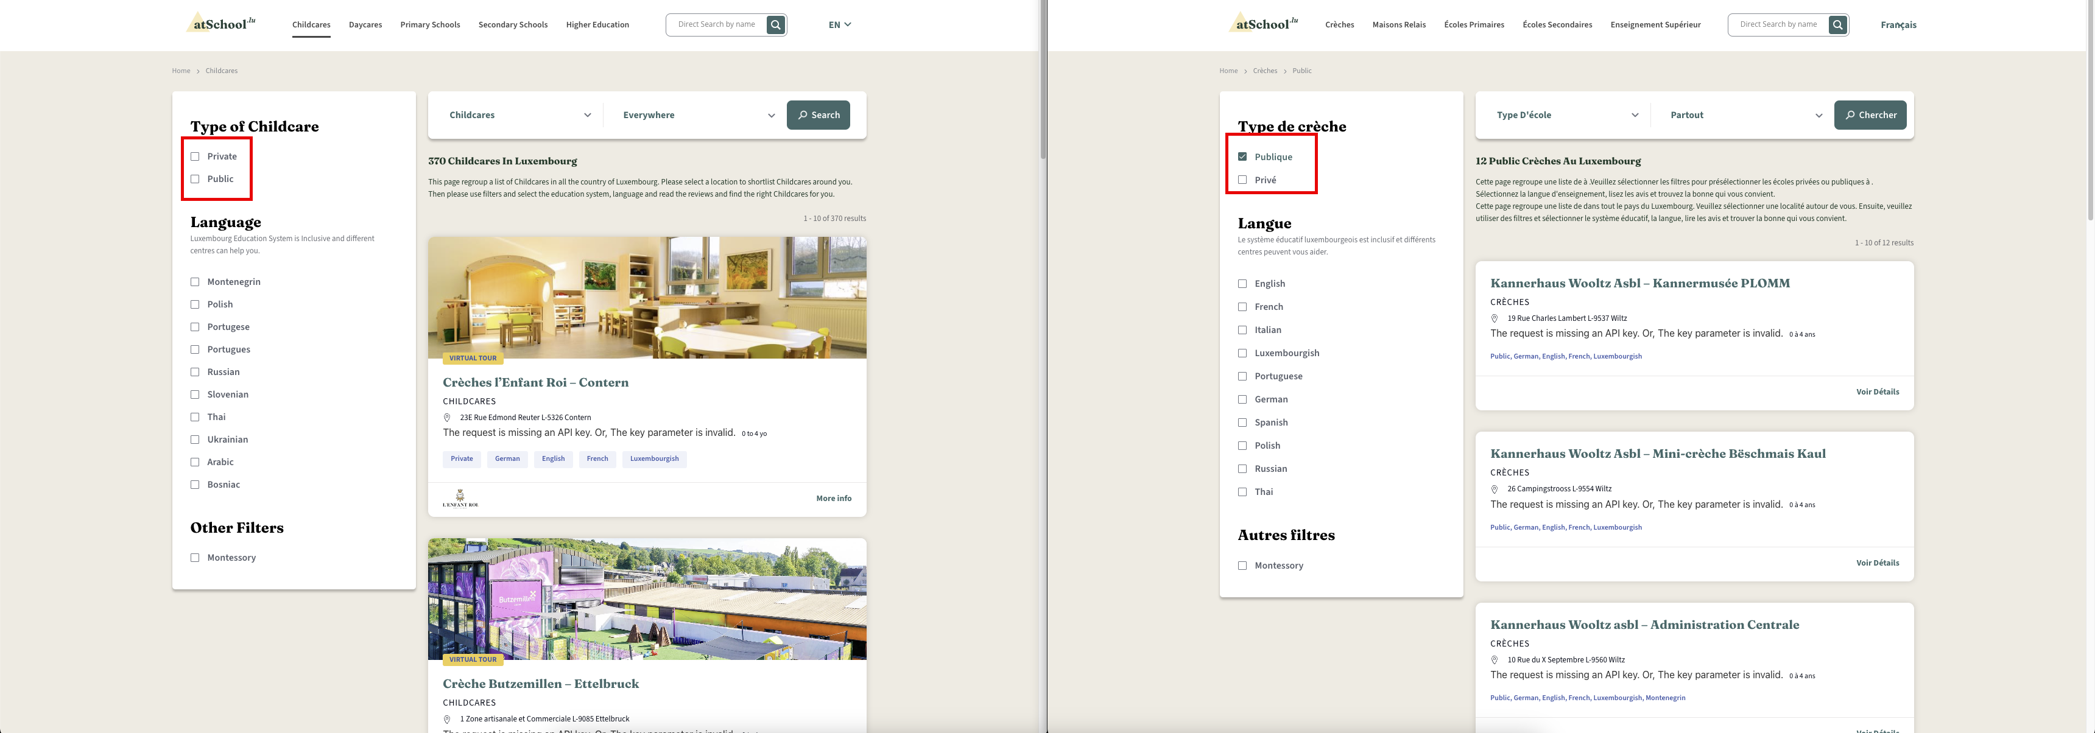Open the Type D'école dropdown
This screenshot has height=733, width=2095.
click(1567, 116)
